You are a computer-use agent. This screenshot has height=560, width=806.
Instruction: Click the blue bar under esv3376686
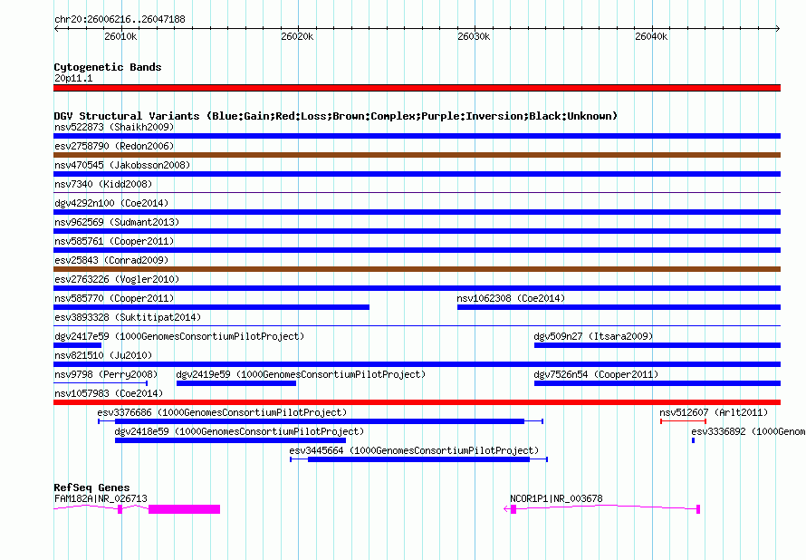click(x=320, y=421)
